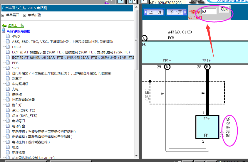Expand all menus with 菜单展开
This screenshot has height=162, width=248.
[x=12, y=15]
